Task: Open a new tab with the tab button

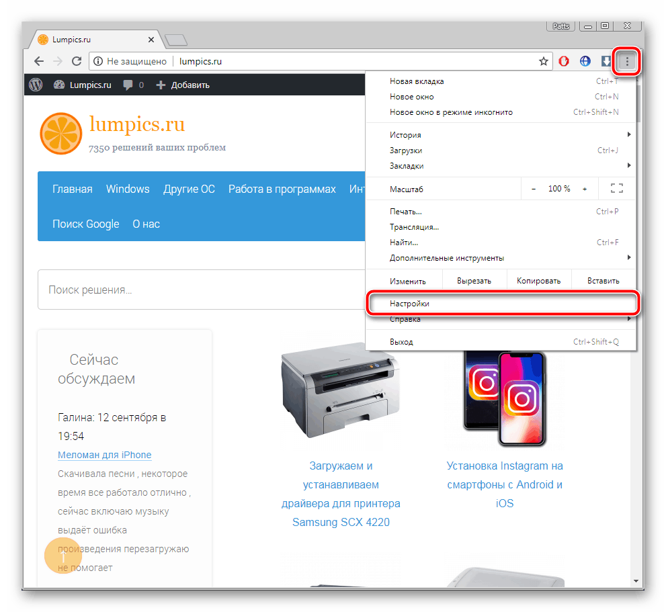Action: coord(176,40)
